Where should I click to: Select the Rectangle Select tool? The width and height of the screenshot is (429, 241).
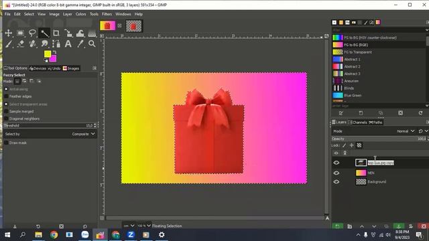click(21, 33)
